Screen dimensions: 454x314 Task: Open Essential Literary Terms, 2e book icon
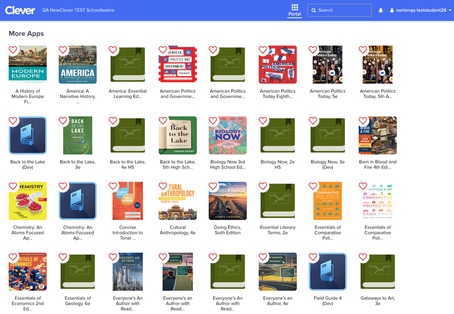point(277,201)
